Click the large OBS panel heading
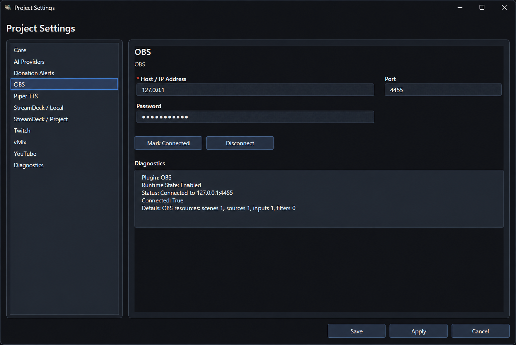The image size is (516, 345). click(x=143, y=52)
